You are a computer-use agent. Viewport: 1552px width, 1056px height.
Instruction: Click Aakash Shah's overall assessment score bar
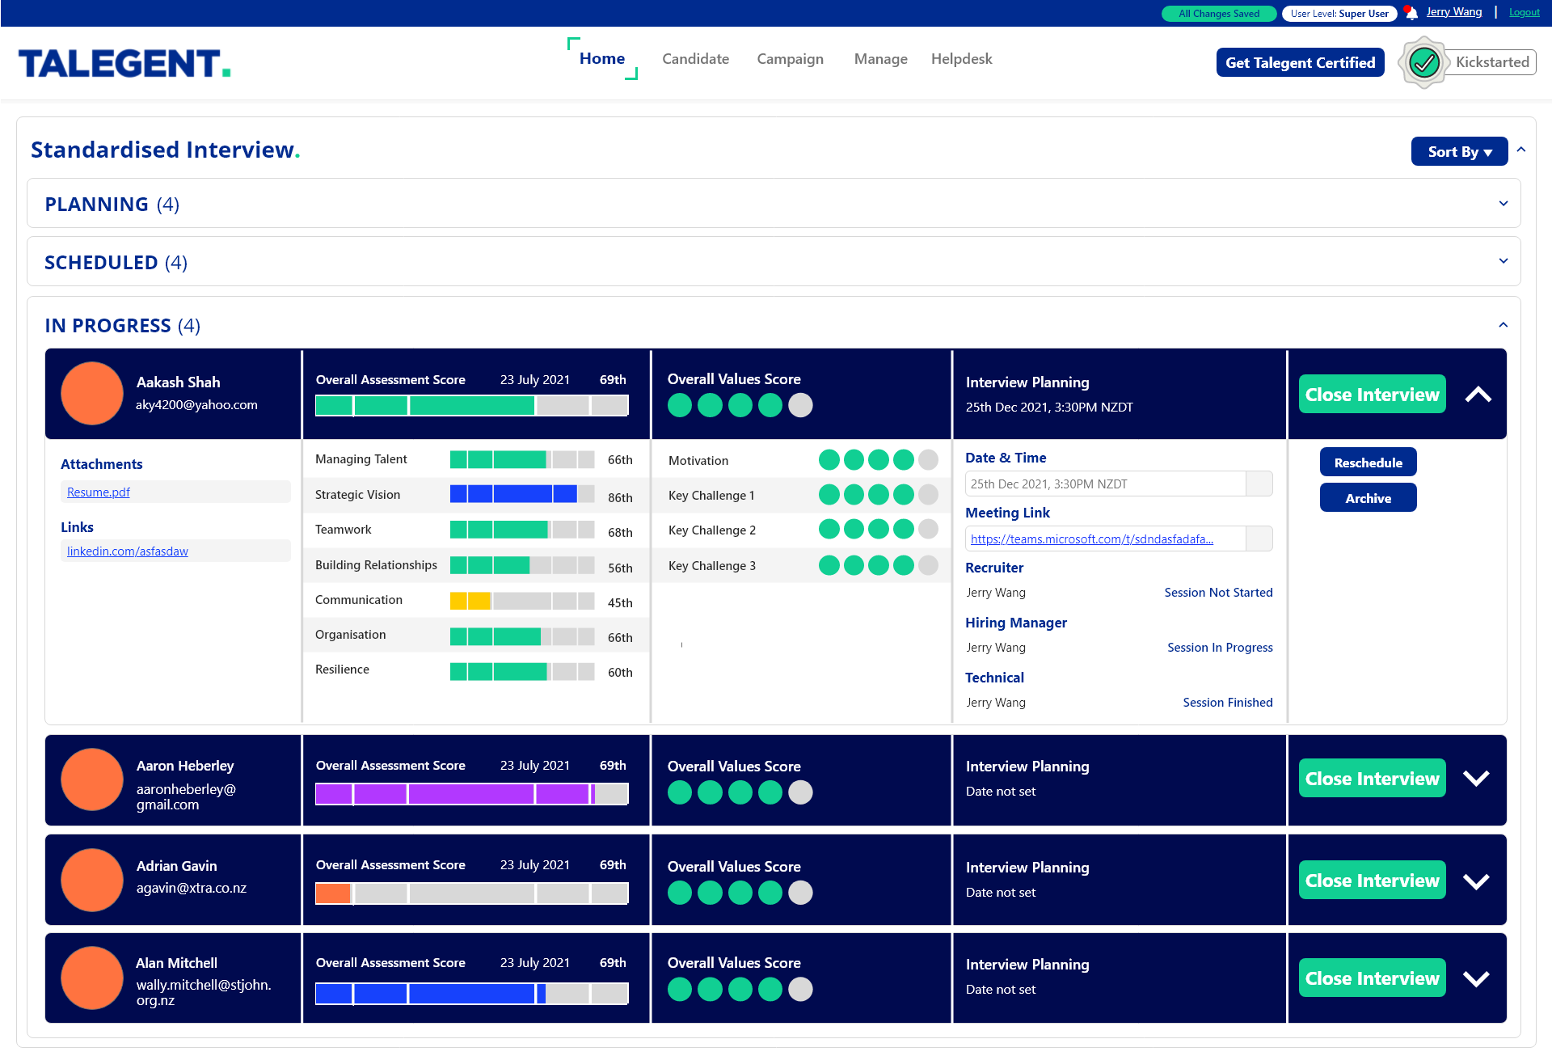(471, 405)
